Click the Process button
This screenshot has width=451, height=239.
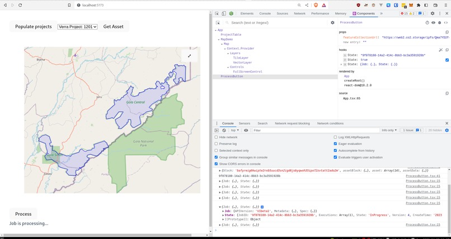point(24,214)
